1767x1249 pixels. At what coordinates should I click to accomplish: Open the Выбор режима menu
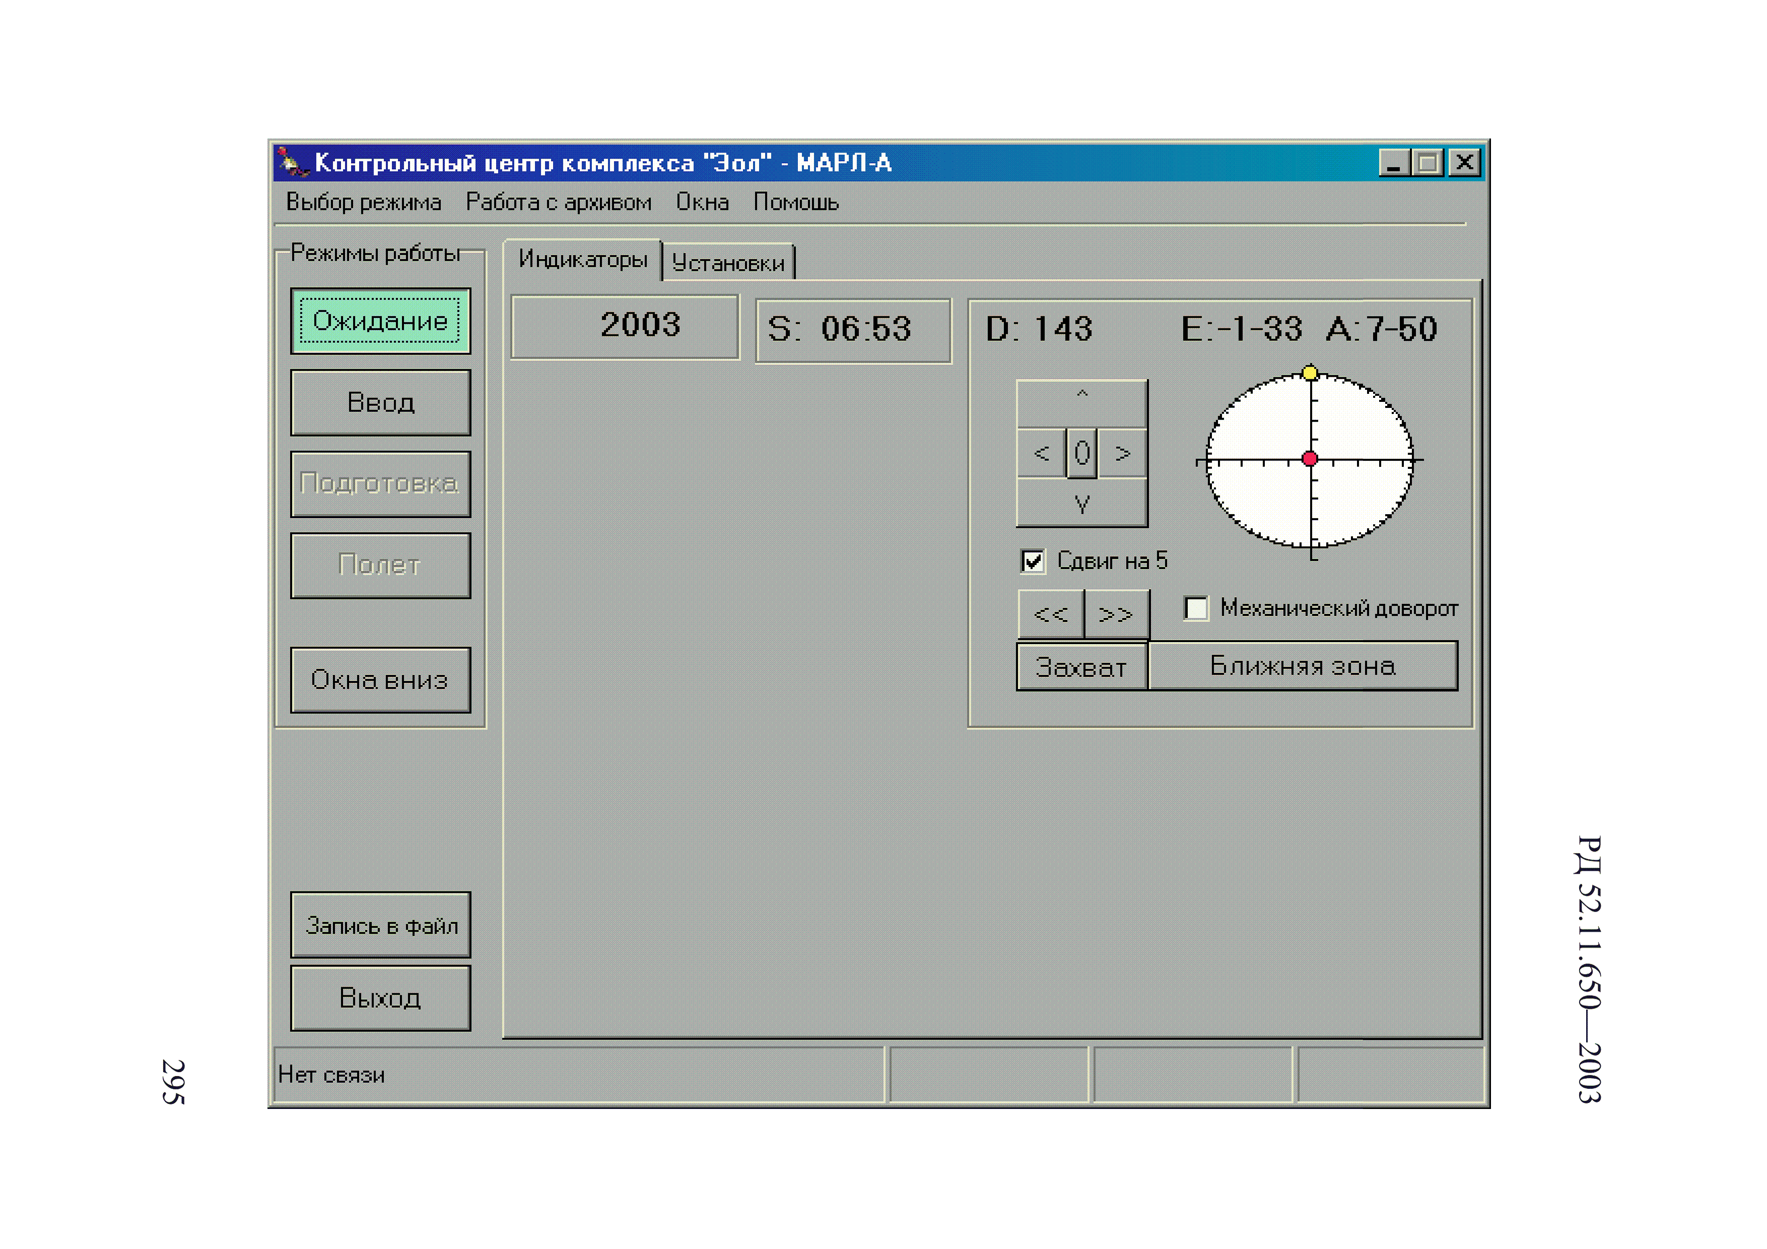(x=363, y=202)
